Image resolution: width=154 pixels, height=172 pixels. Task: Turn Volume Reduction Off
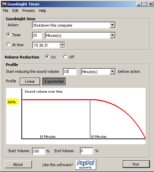pos(65,57)
